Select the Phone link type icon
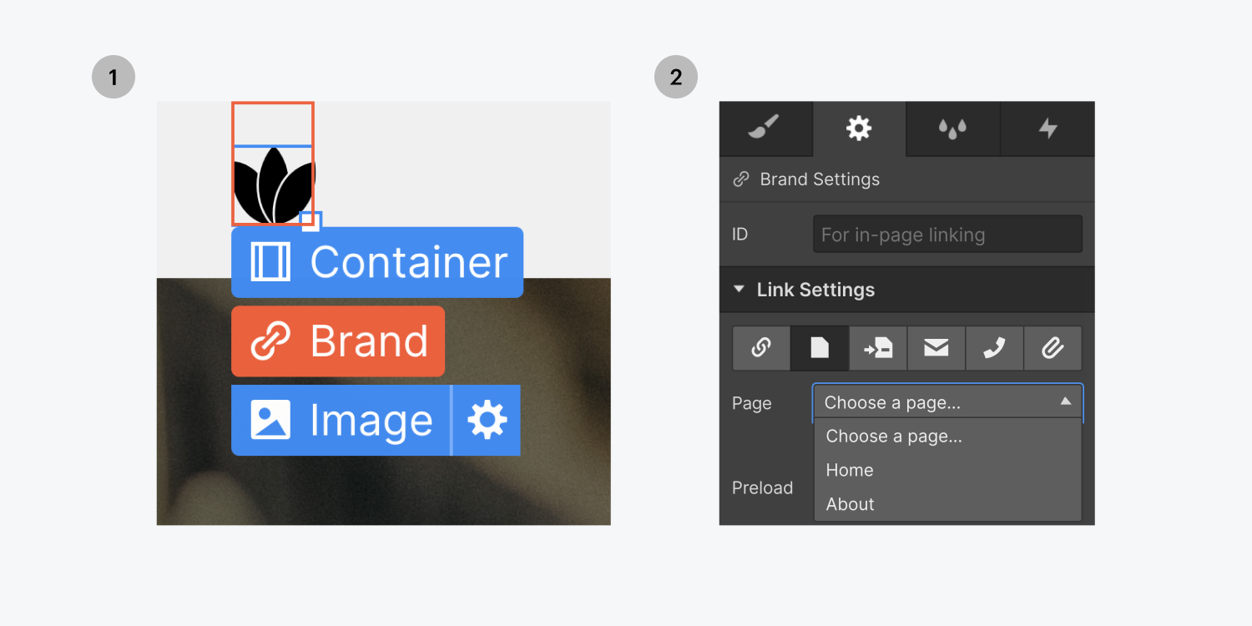1252x626 pixels. pyautogui.click(x=994, y=348)
